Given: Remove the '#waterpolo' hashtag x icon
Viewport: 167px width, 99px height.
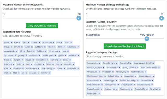Looking at the screenshot, I should point(99,94).
